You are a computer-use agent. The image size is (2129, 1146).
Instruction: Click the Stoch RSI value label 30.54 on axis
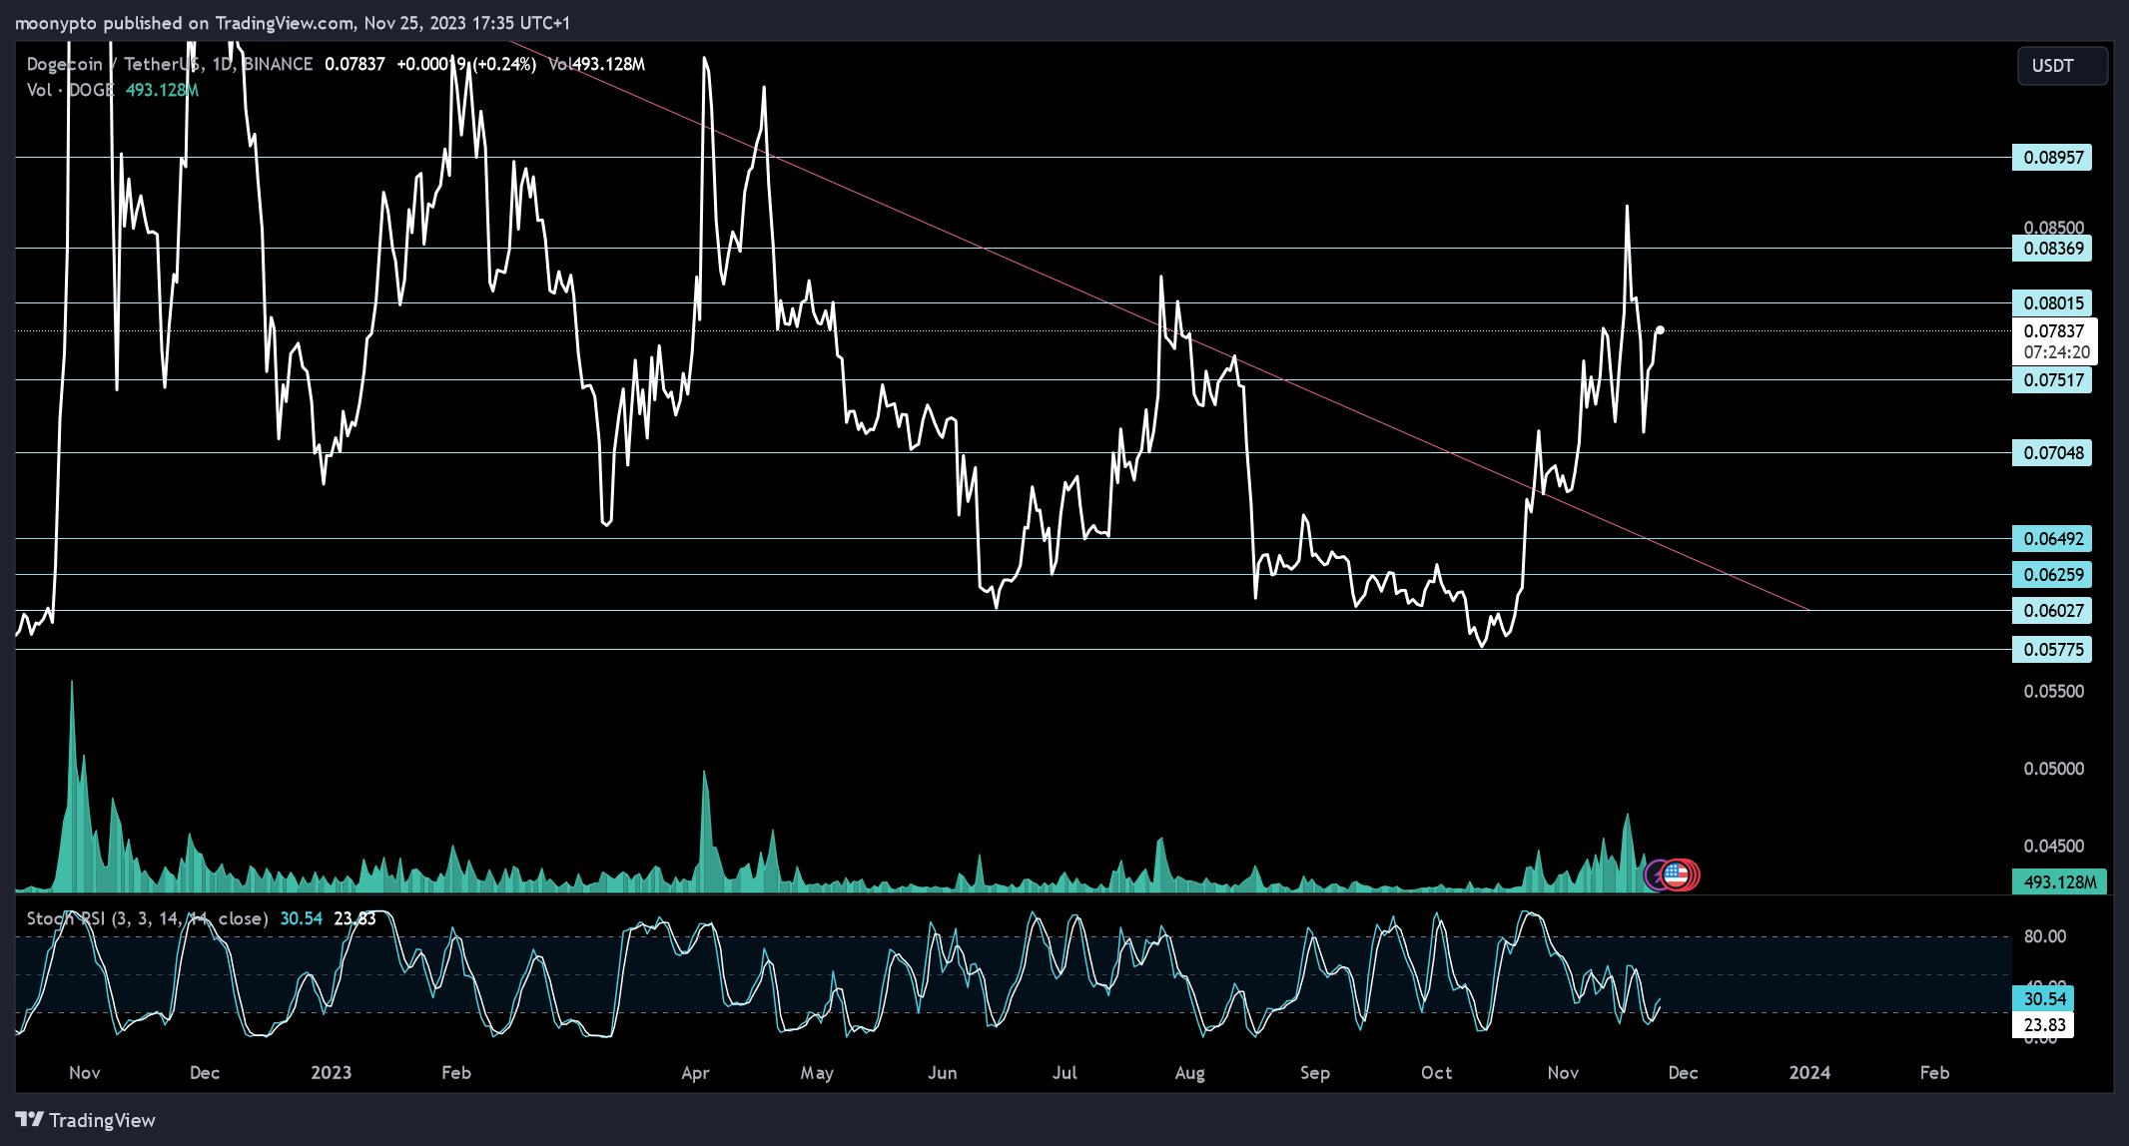pos(2043,999)
